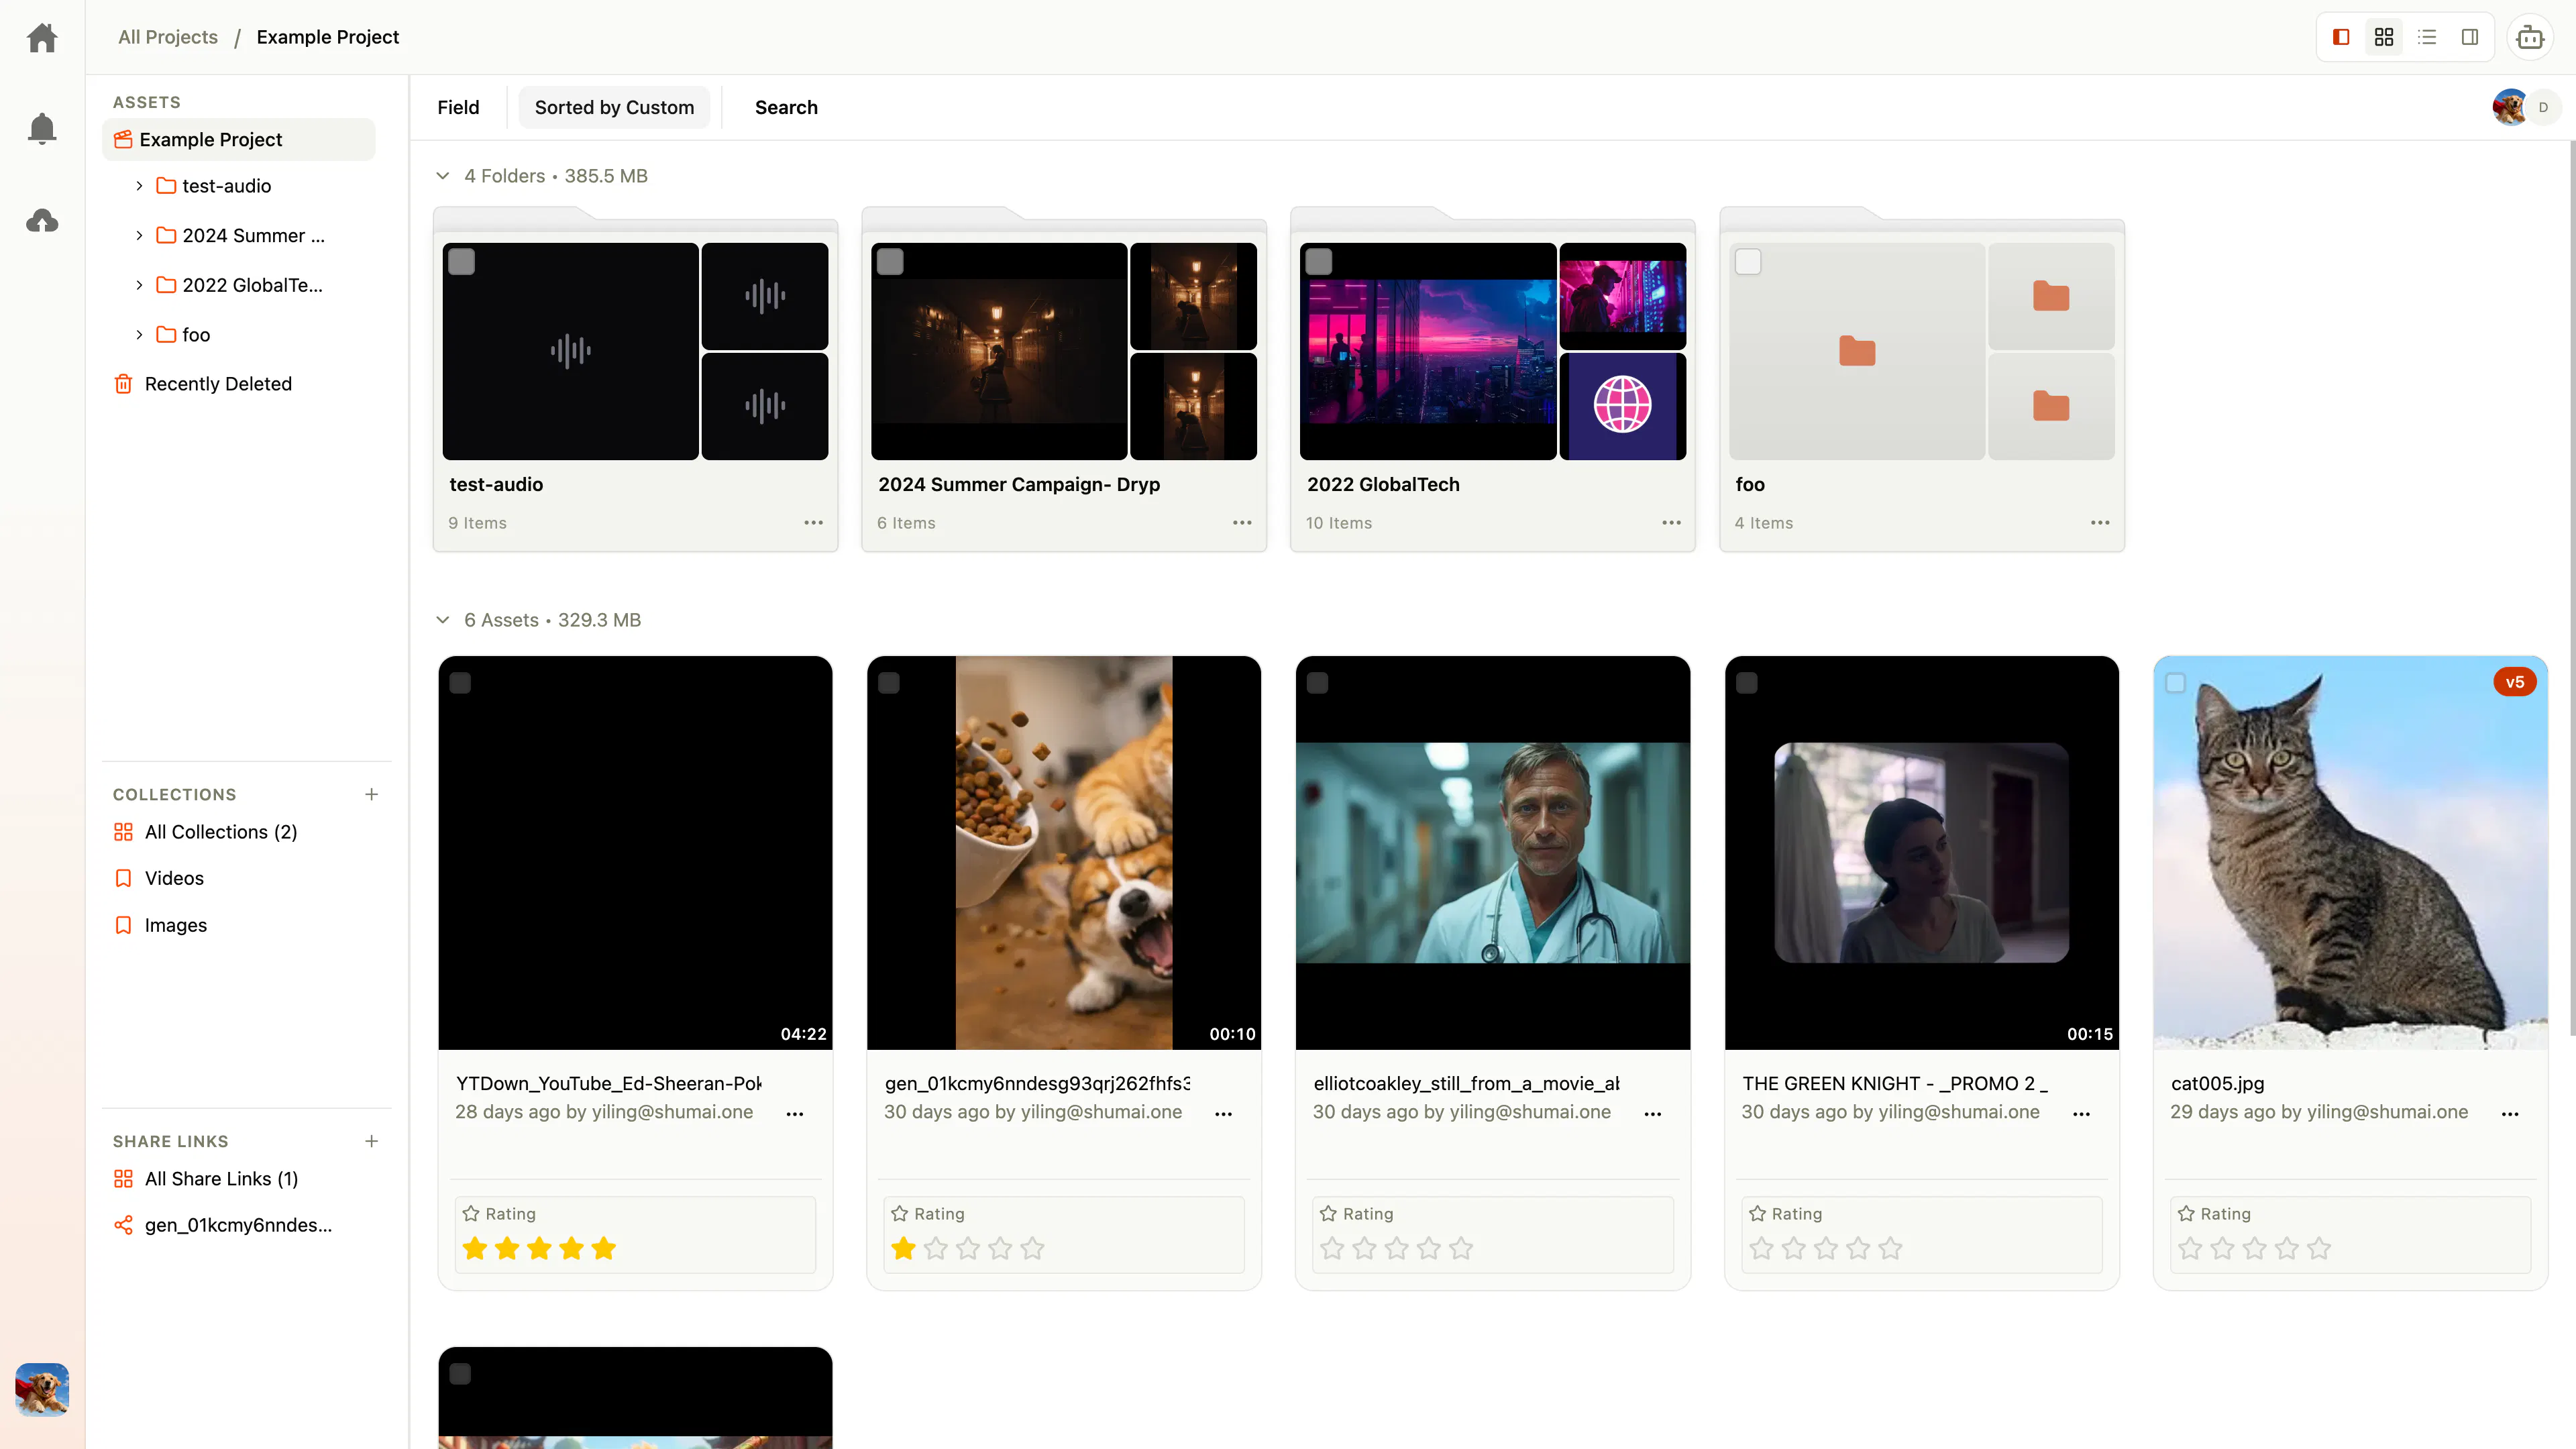Select the test-audio folder checkbox
This screenshot has height=1449, width=2576.
(x=461, y=262)
